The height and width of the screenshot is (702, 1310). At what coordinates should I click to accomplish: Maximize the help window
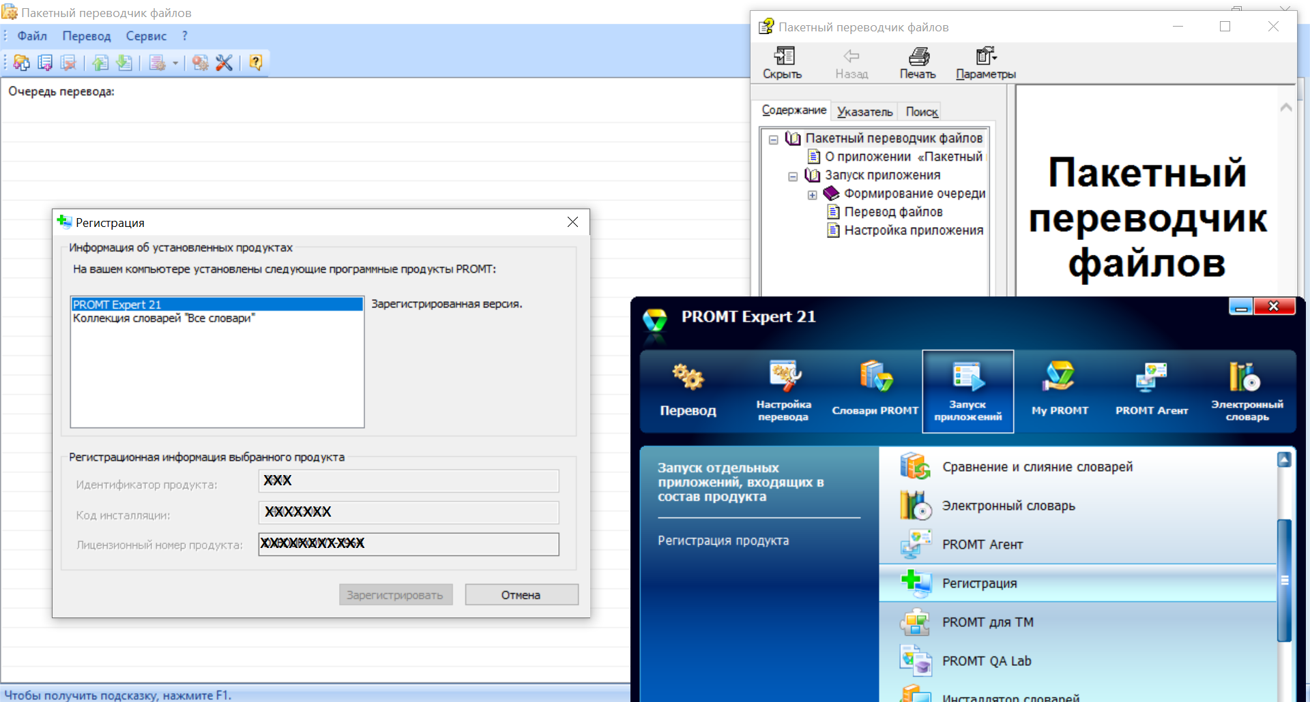pyautogui.click(x=1225, y=27)
